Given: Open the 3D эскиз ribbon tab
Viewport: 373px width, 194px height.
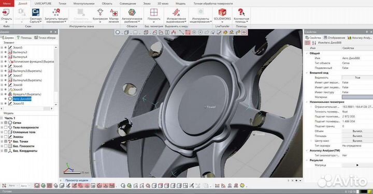Looking at the screenshot, I should click(163, 4).
